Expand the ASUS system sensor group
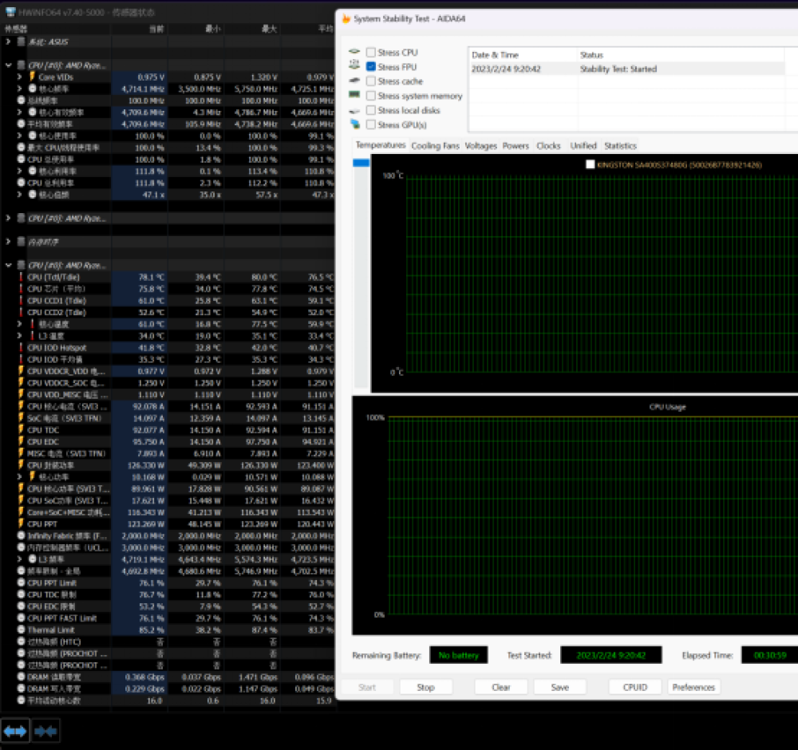The width and height of the screenshot is (798, 750). [x=9, y=41]
